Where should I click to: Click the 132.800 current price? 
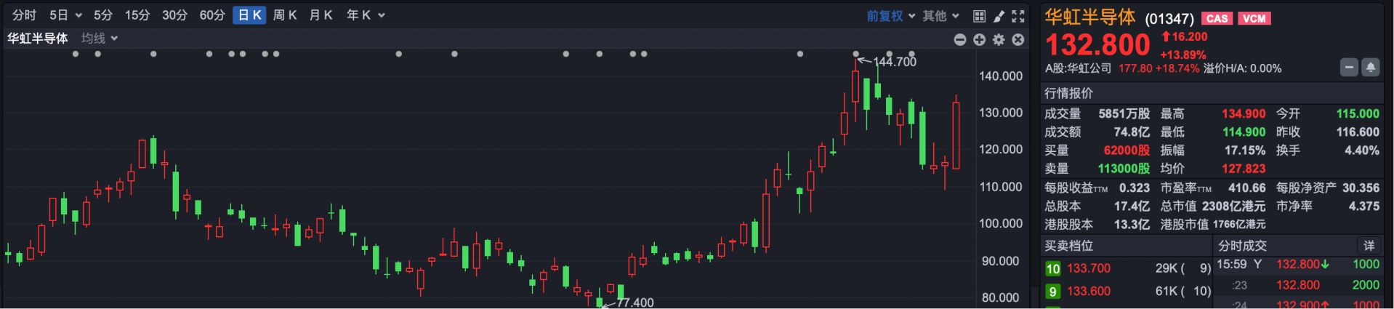[1097, 45]
